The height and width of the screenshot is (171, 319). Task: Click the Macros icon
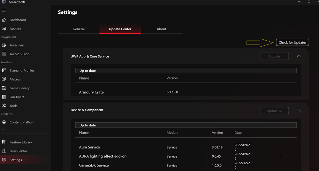(x=4, y=79)
